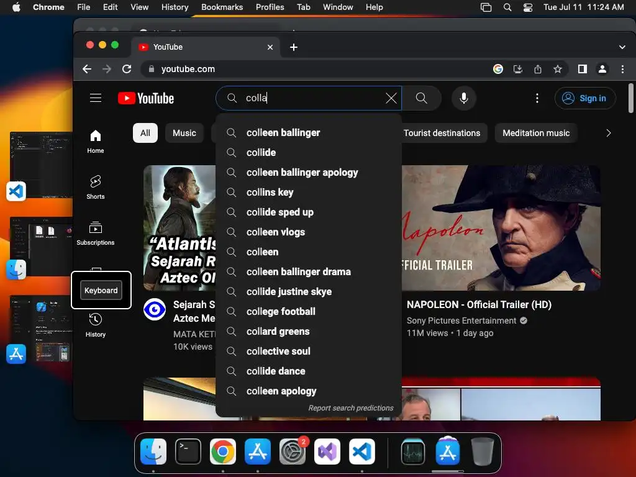Close the YouTube tab
Viewport: 636px width, 477px height.
coord(270,47)
